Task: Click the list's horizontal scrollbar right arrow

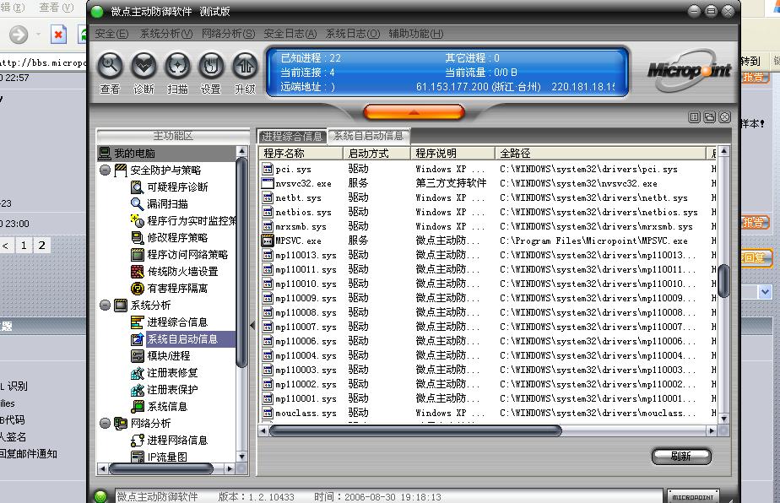Action: pyautogui.click(x=712, y=431)
